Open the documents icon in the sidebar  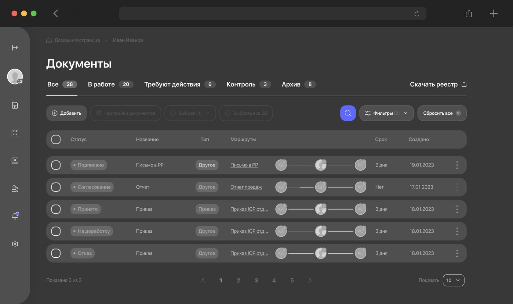tap(15, 106)
